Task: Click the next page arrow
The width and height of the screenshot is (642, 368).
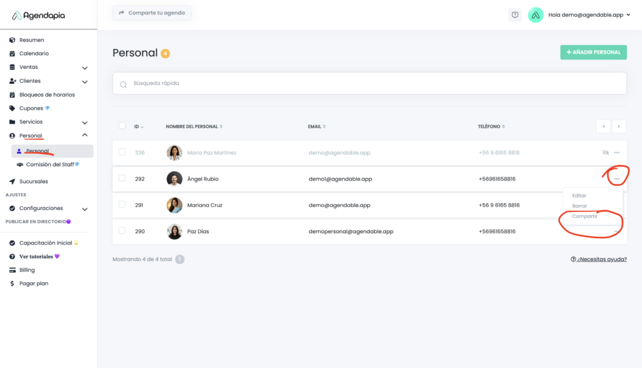Action: point(619,126)
